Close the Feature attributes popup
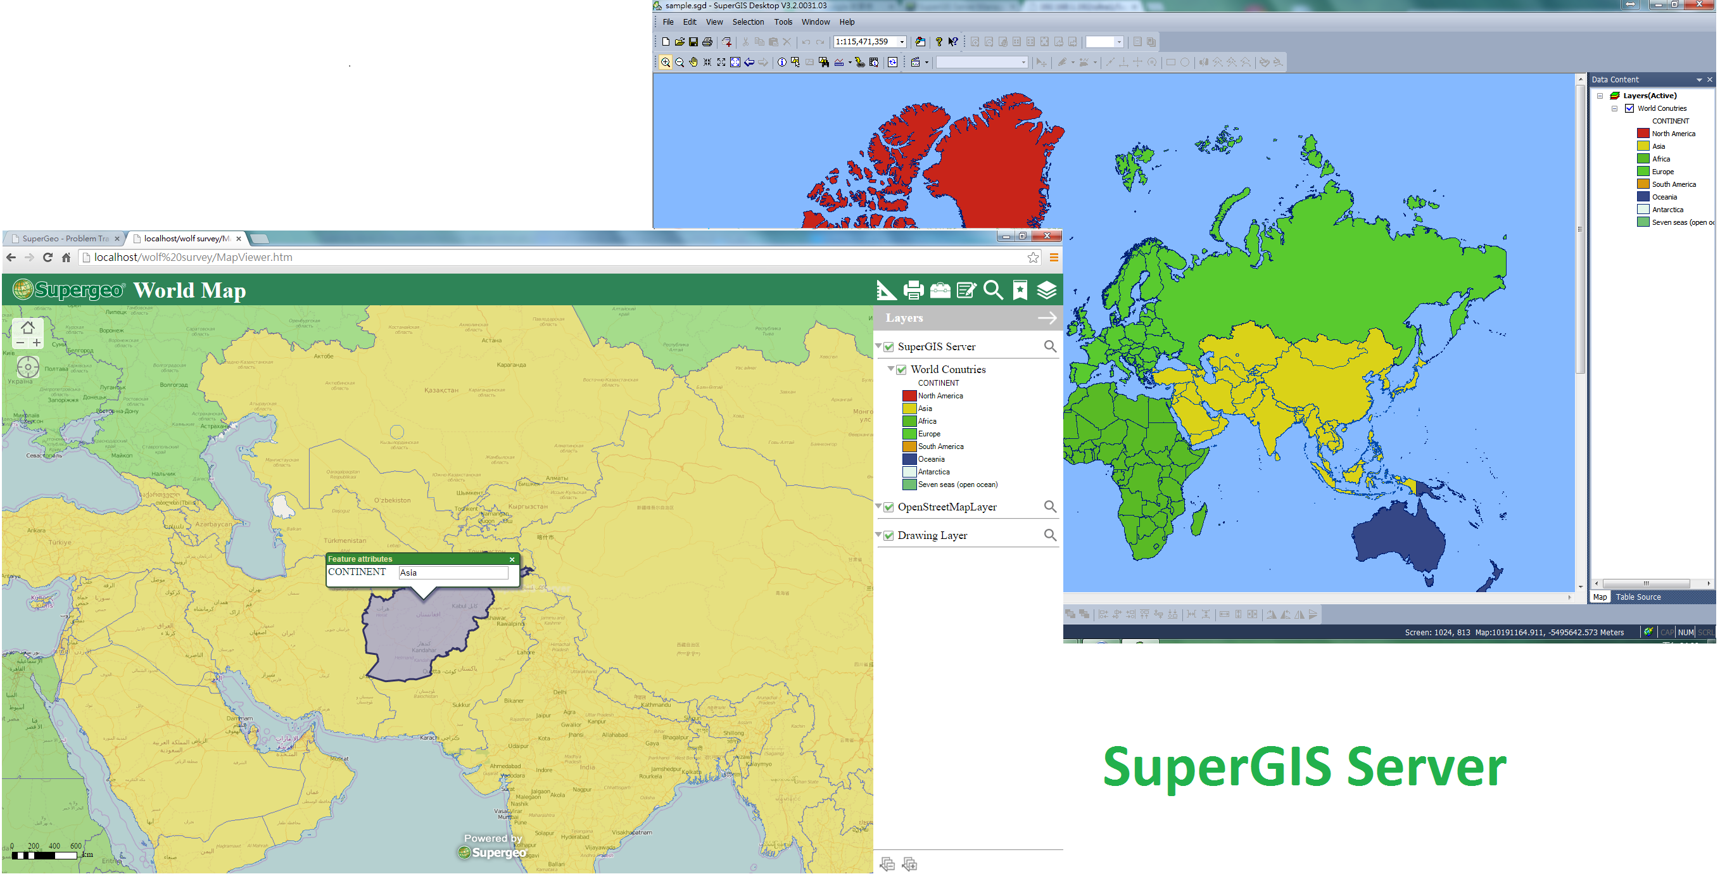Viewport: 1720px width, 874px height. coord(512,559)
